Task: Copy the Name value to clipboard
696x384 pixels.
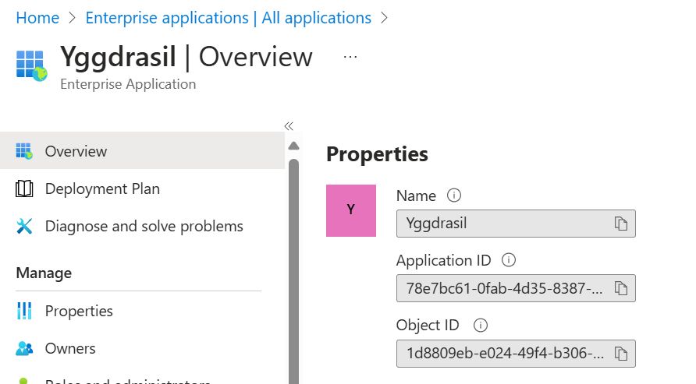Action: point(620,224)
